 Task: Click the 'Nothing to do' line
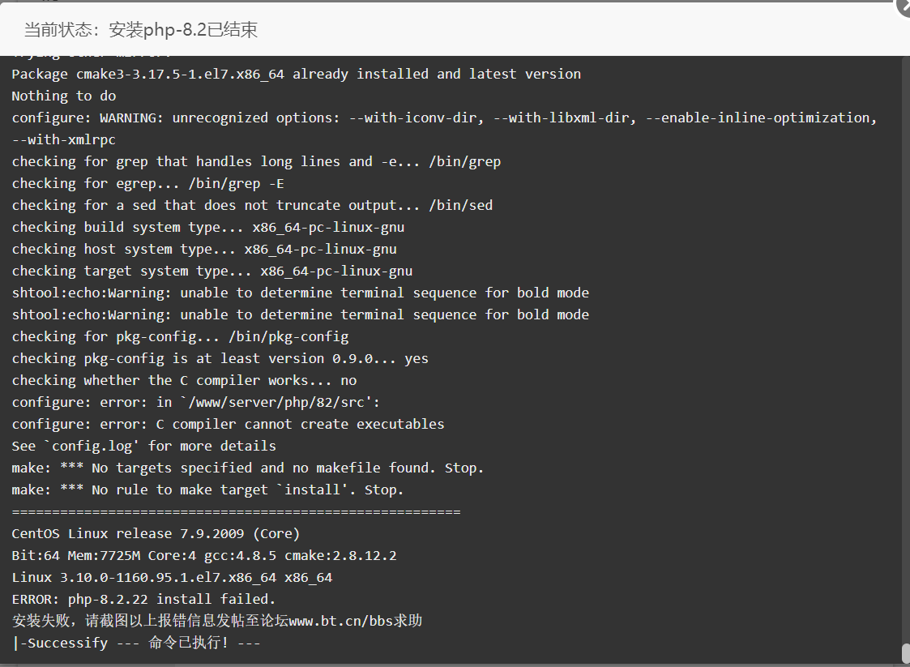pyautogui.click(x=64, y=96)
